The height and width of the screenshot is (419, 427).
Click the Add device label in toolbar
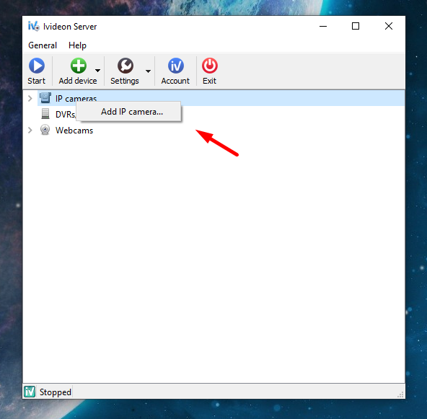(x=78, y=81)
